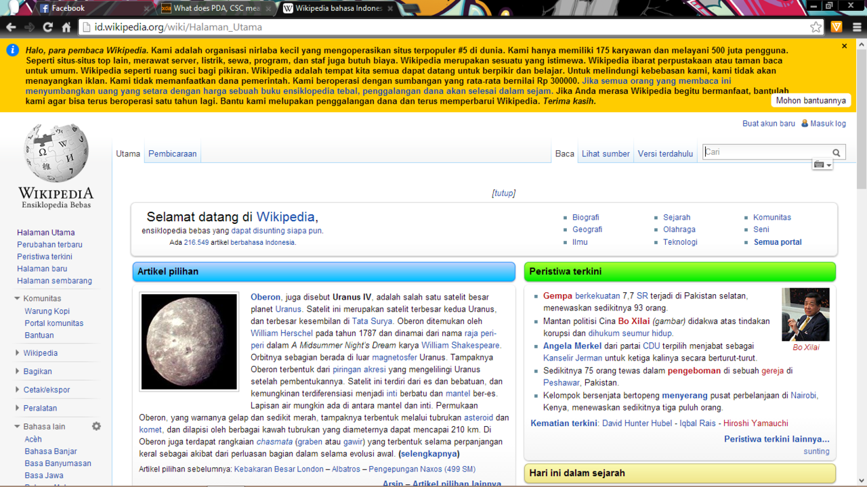Viewport: 867px width, 487px height.
Task: Open the orange extension icon in toolbar
Action: [x=837, y=27]
